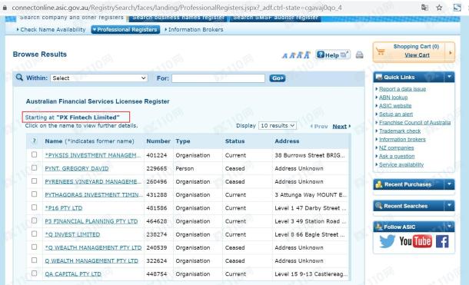Go to Next results page
469x285 pixels.
341,126
